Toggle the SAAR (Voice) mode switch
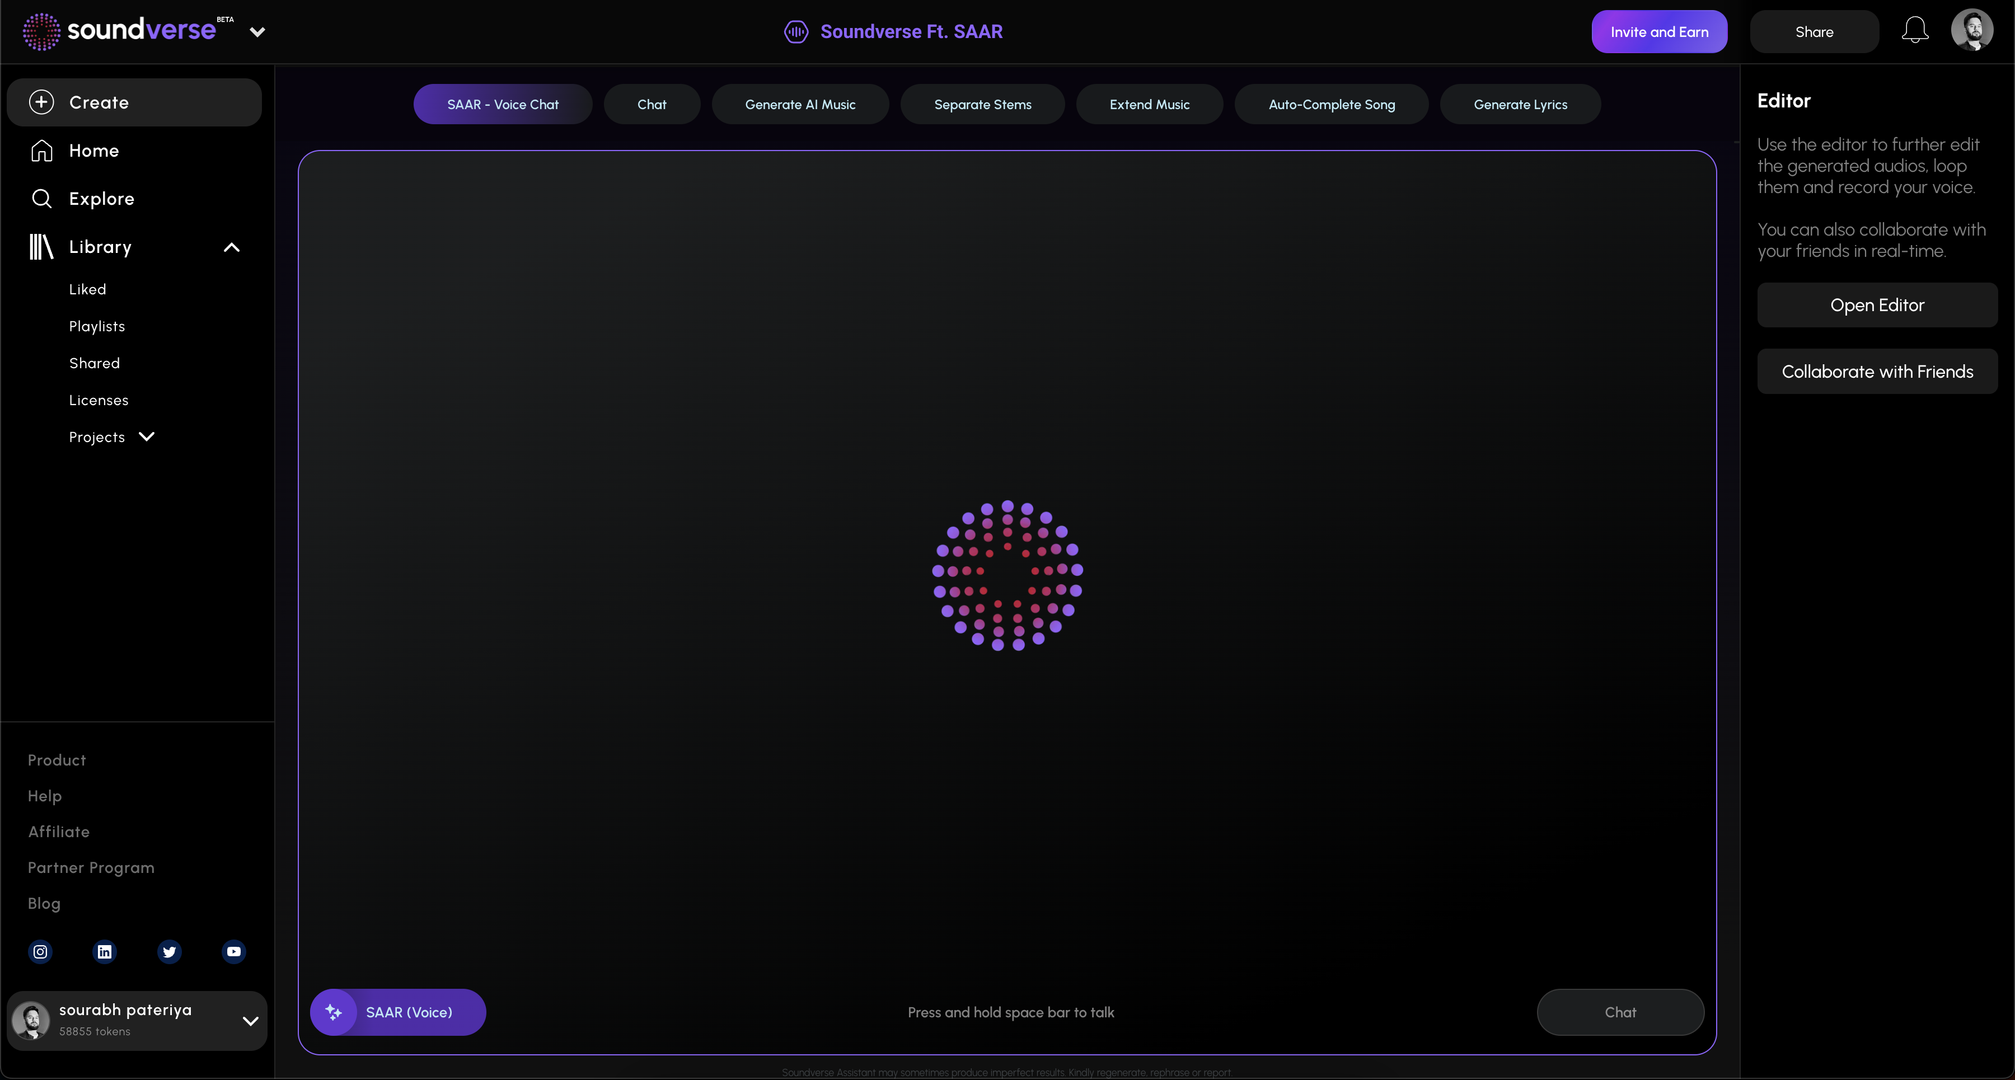2015x1080 pixels. coord(397,1012)
